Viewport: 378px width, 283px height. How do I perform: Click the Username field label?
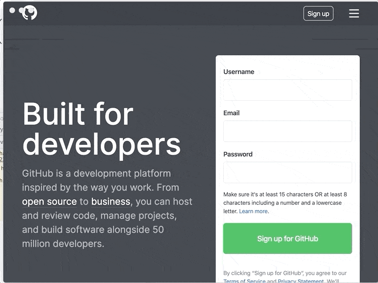(x=239, y=72)
